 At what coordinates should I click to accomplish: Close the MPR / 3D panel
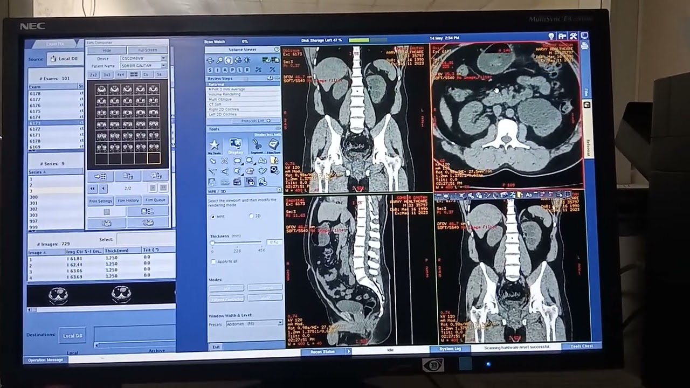tap(279, 191)
